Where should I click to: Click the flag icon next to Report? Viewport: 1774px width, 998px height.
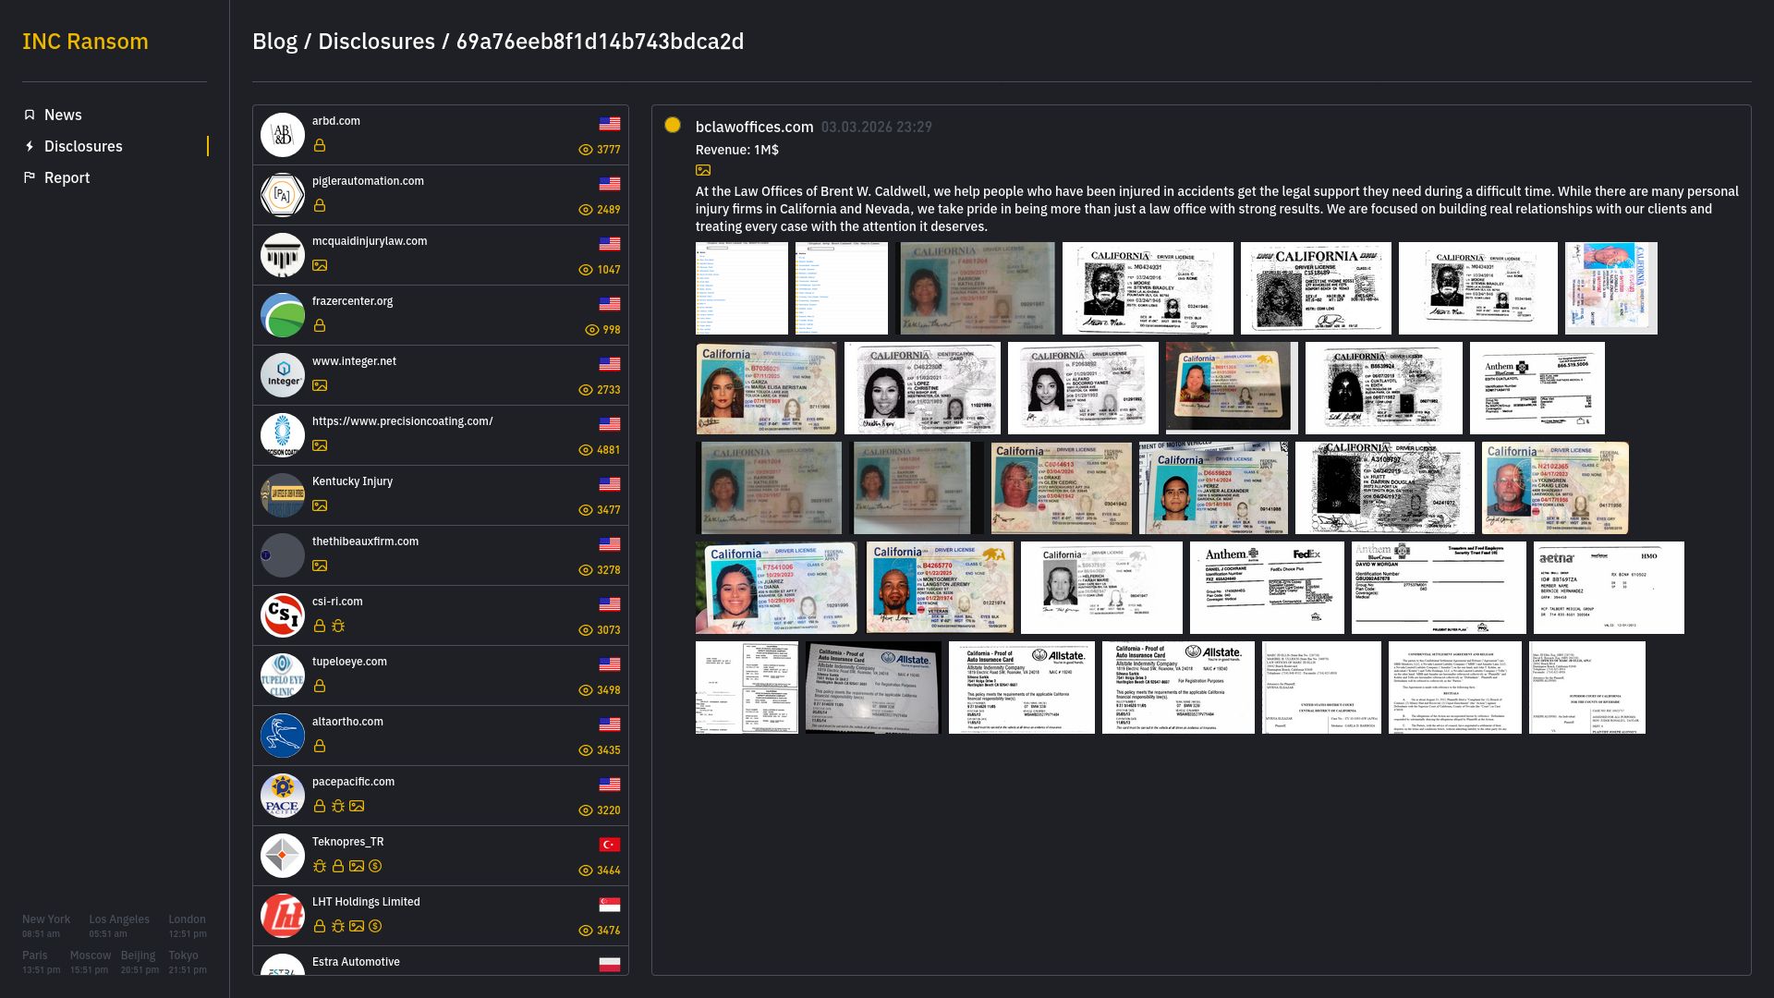[30, 177]
